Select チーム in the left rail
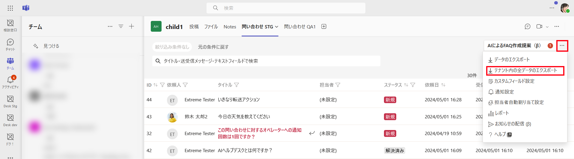 click(x=10, y=64)
